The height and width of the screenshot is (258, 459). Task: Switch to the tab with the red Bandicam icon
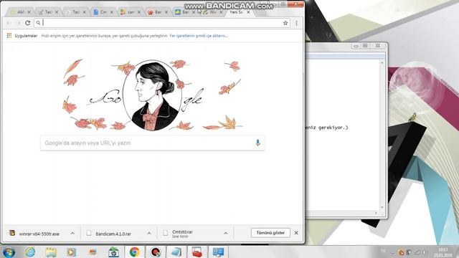coord(158,12)
